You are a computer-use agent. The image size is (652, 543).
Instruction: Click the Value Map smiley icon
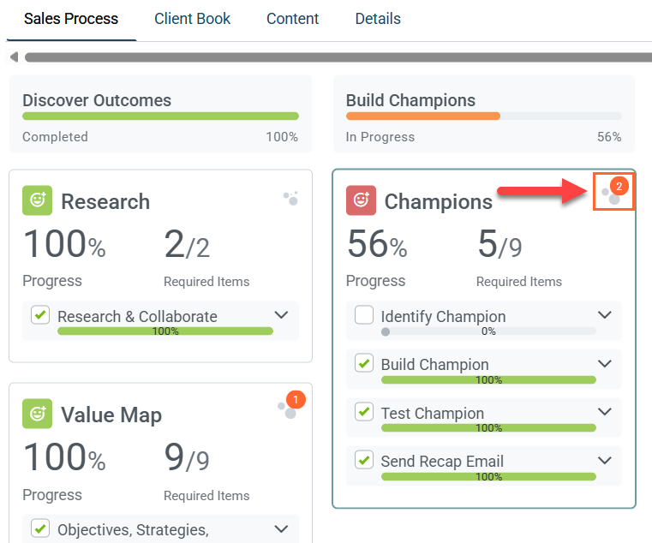tap(37, 414)
